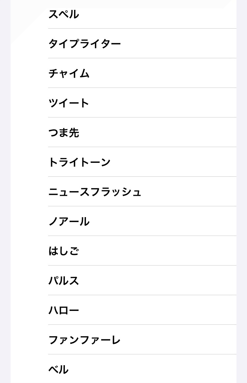Select the ベル tone
The height and width of the screenshot is (383, 247).
[x=58, y=370]
